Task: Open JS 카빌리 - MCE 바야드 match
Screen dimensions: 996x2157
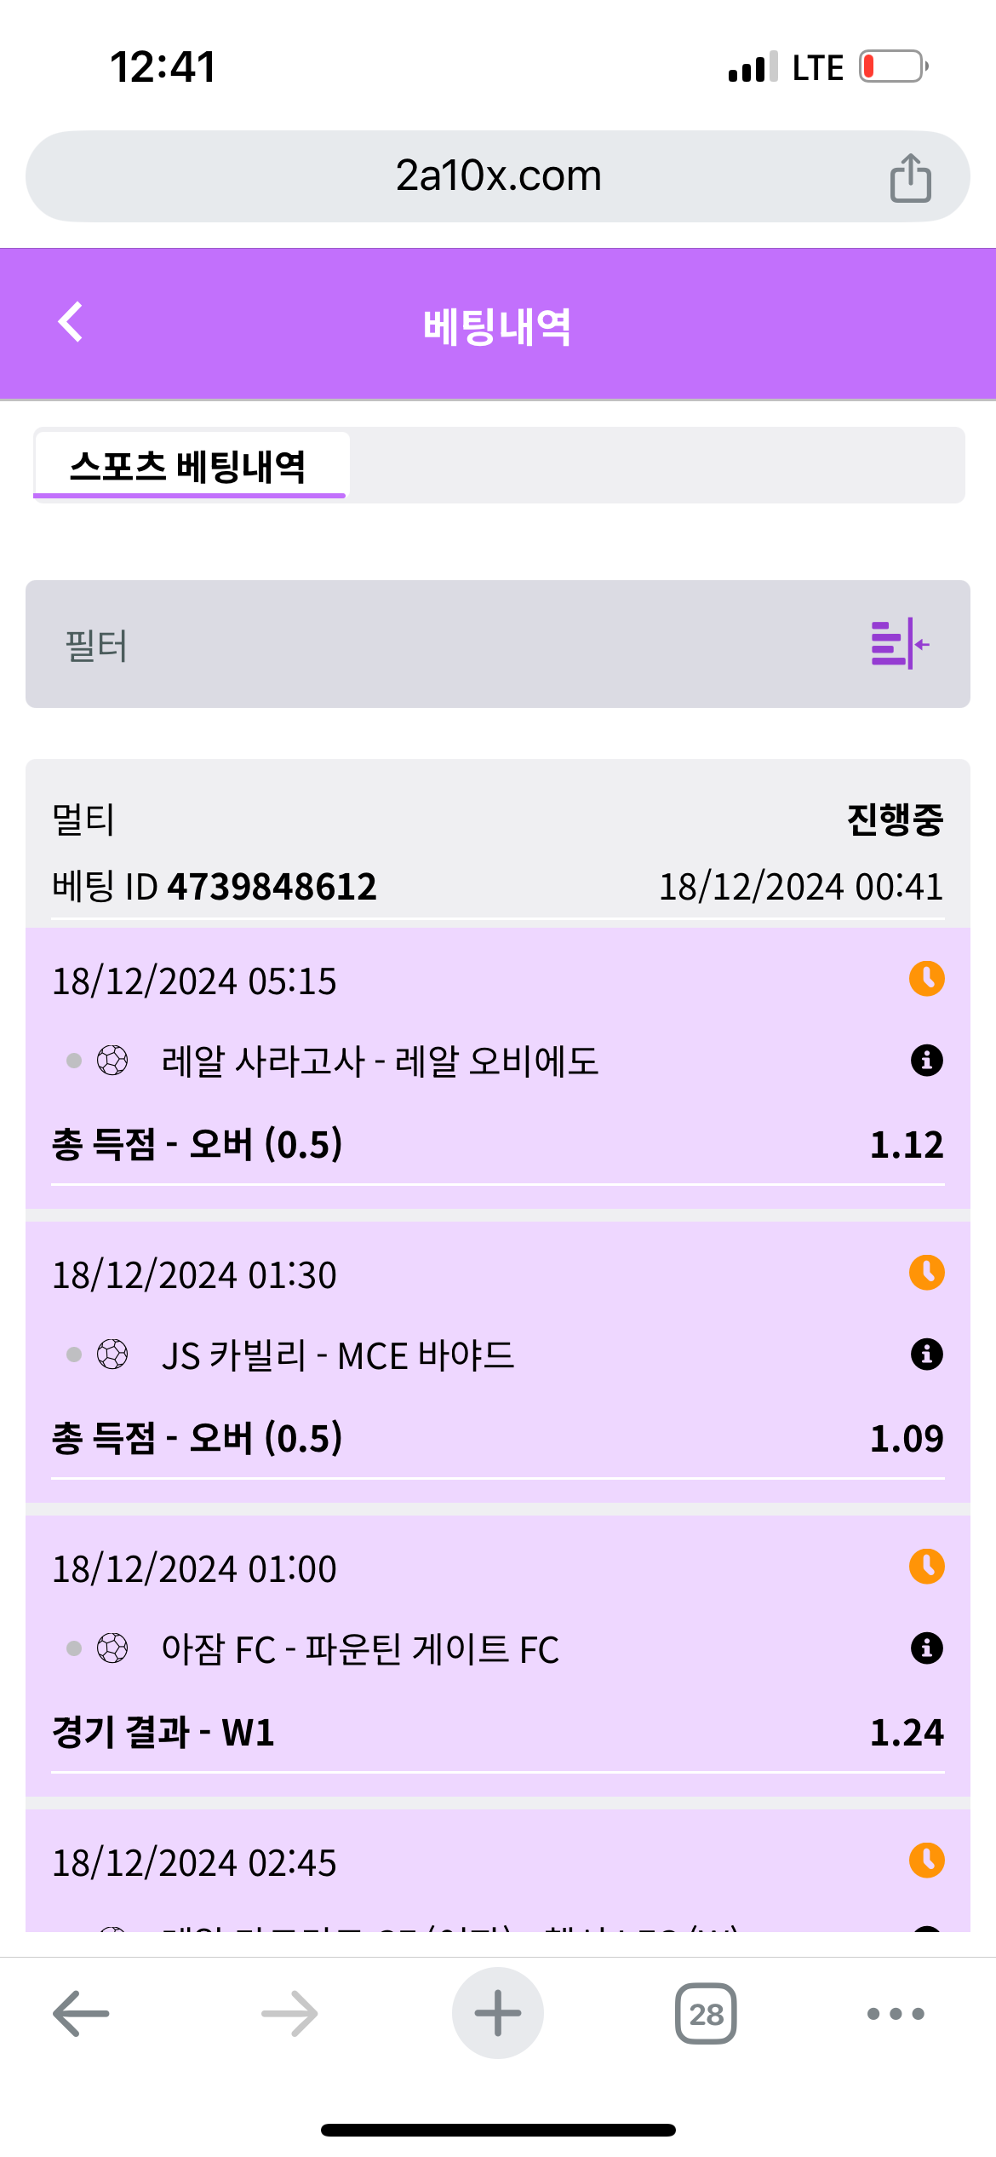Action: point(337,1355)
